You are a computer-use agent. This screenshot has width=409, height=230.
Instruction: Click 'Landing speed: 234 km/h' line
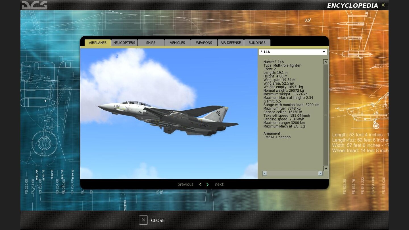[283, 119]
